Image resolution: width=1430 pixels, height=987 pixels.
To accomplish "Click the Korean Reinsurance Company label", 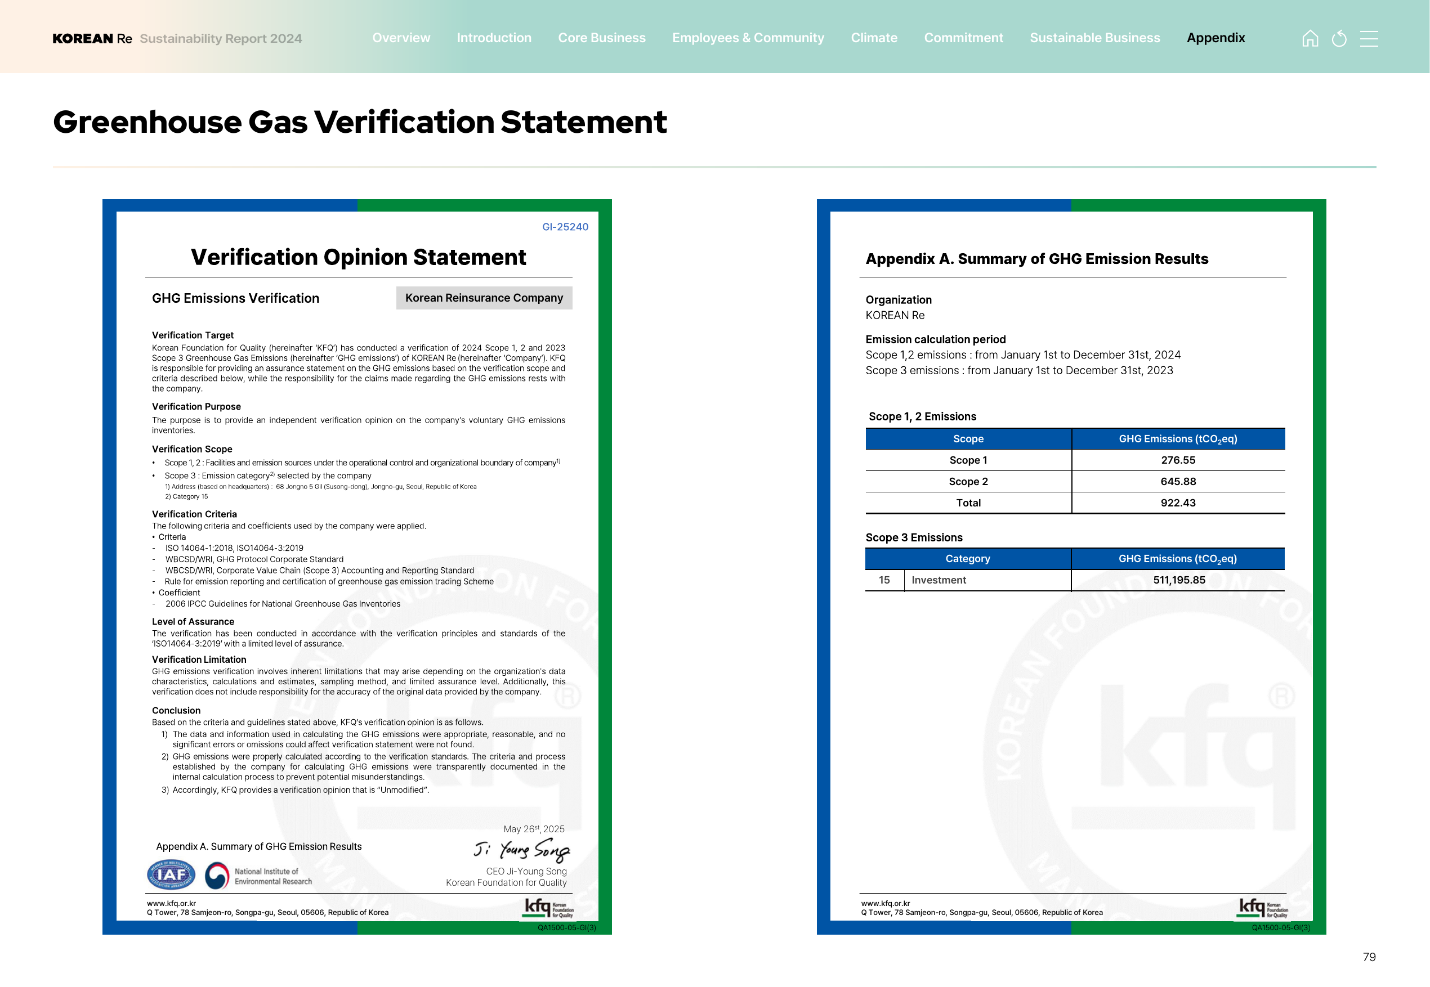I will point(484,298).
